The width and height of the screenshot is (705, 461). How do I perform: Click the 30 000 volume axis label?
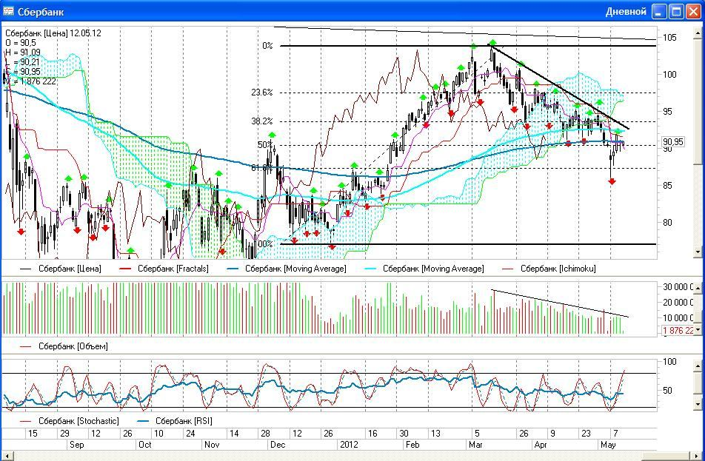pos(678,286)
